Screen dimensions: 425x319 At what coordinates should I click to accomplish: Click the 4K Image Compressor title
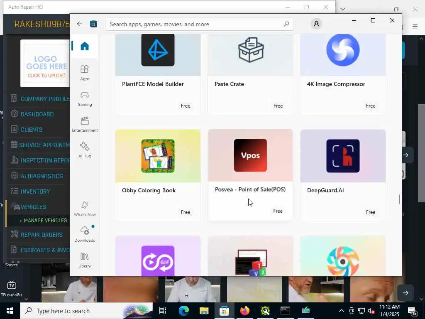tap(336, 84)
